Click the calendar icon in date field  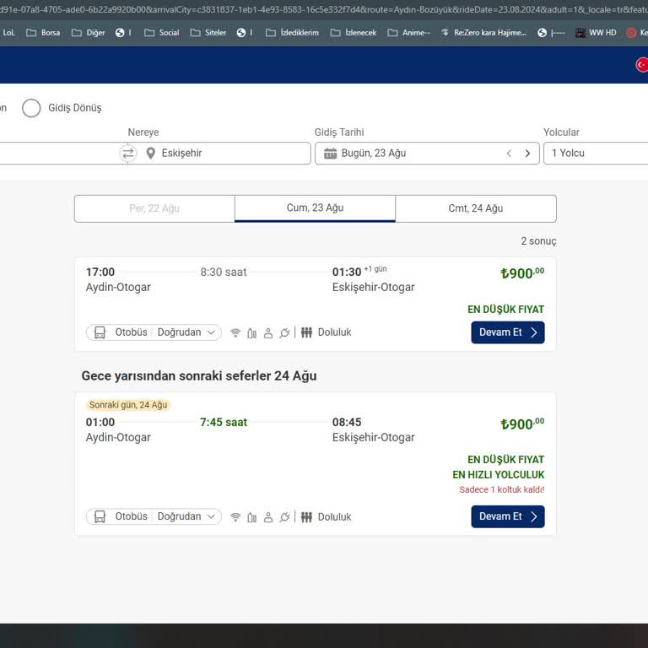[x=330, y=154]
